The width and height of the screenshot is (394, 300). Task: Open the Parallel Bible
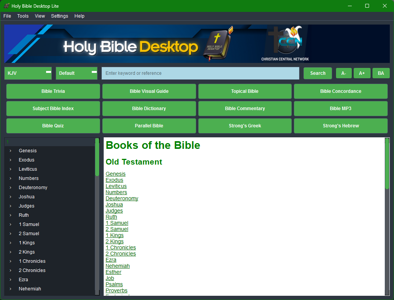149,126
